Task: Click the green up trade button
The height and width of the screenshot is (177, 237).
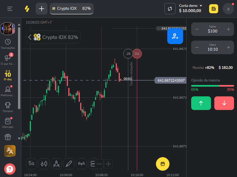Action: click(x=201, y=103)
